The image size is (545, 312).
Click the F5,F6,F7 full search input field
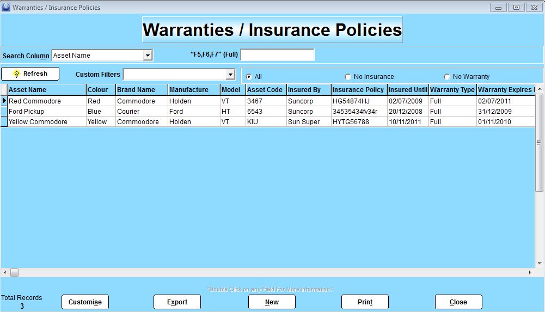tap(277, 55)
